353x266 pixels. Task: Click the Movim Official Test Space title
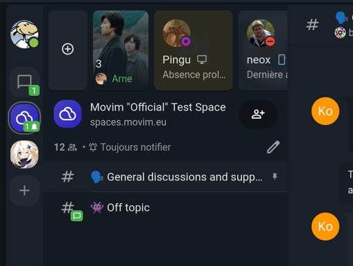click(158, 107)
